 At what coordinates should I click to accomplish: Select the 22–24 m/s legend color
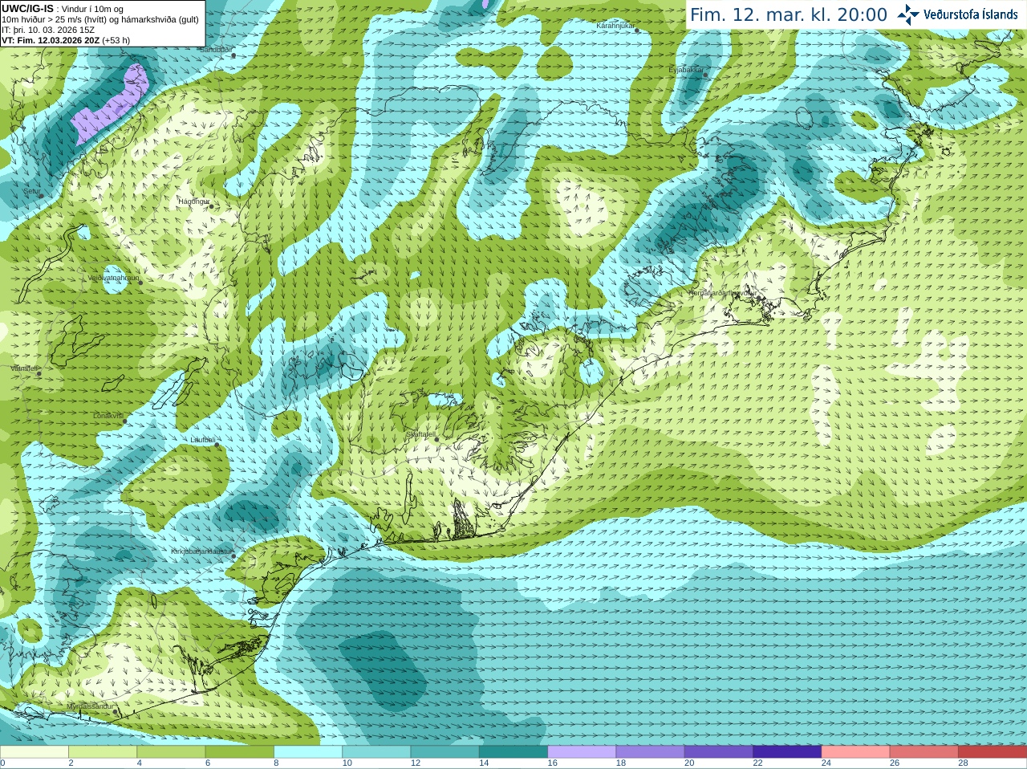point(787,752)
